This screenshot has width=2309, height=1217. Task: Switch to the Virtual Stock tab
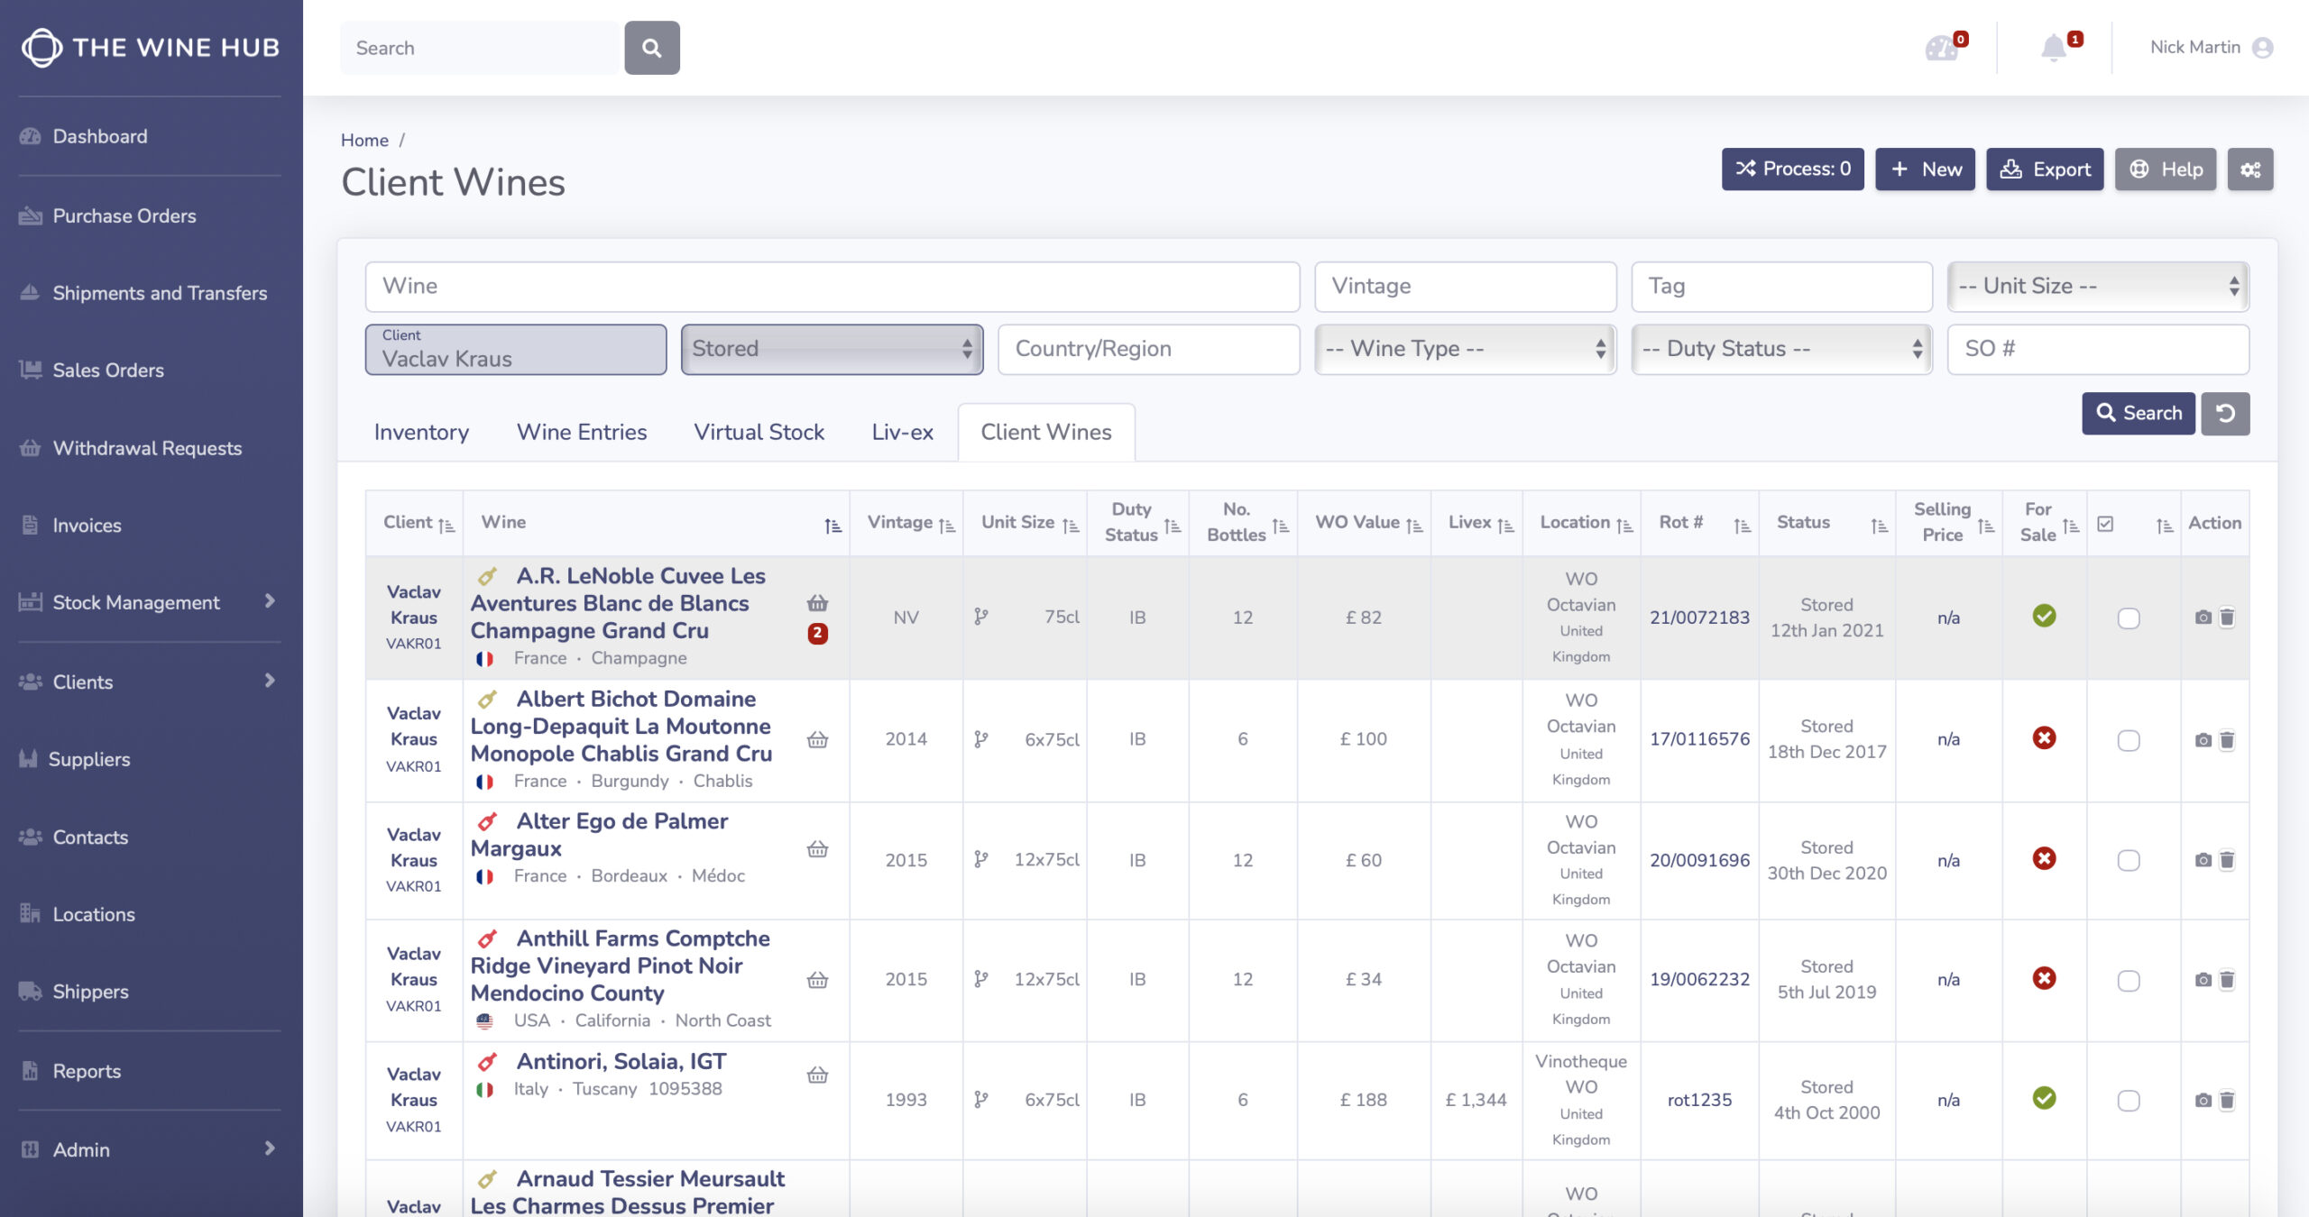pyautogui.click(x=759, y=432)
